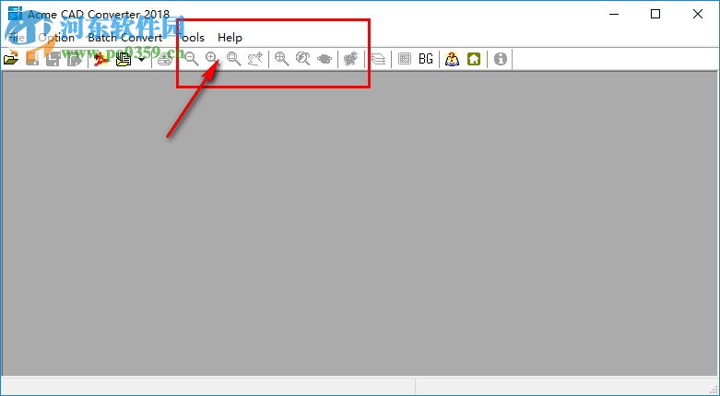Click the Save As floppy icon

pyautogui.click(x=53, y=59)
